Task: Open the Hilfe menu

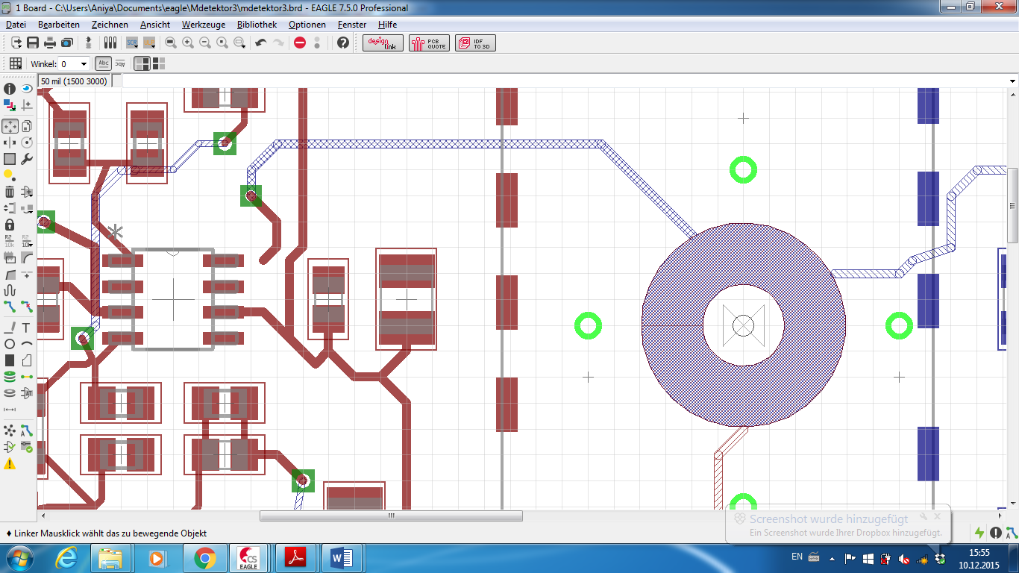Action: click(x=387, y=25)
